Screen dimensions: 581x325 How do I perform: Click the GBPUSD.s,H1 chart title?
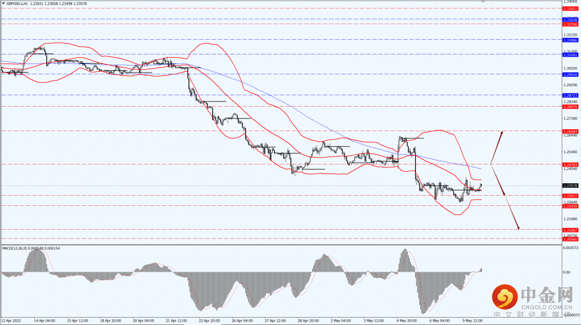[x=17, y=3]
